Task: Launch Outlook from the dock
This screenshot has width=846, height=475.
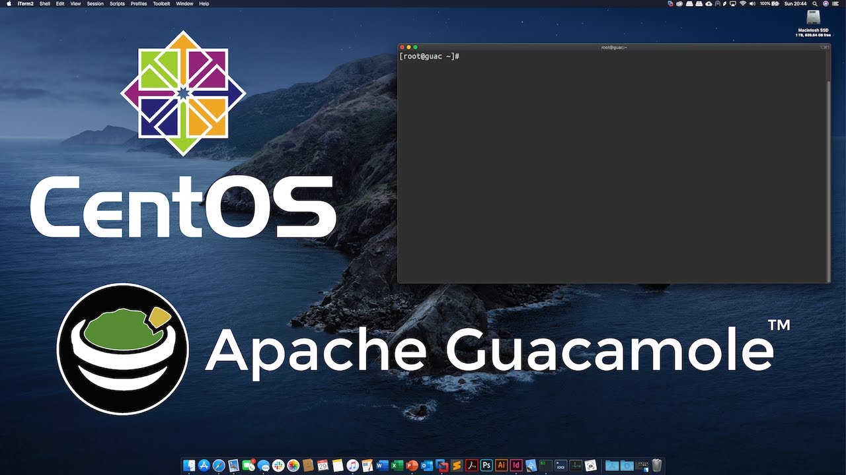Action: (x=427, y=465)
